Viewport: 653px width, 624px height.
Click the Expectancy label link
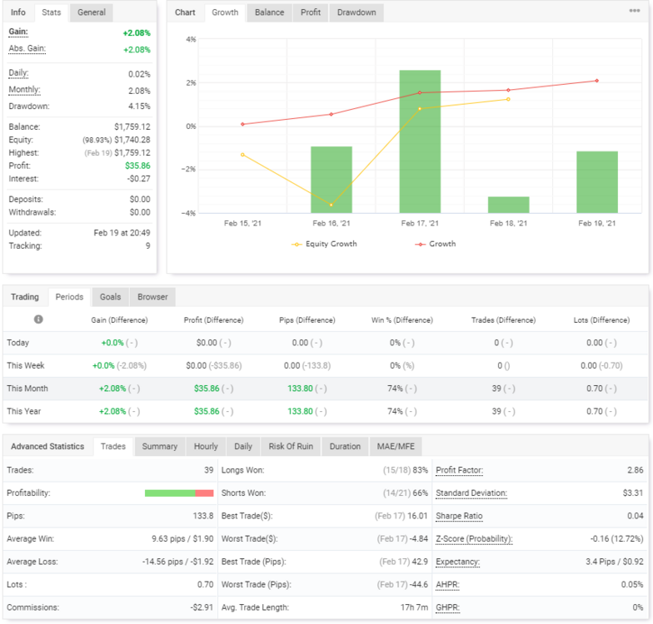(458, 562)
